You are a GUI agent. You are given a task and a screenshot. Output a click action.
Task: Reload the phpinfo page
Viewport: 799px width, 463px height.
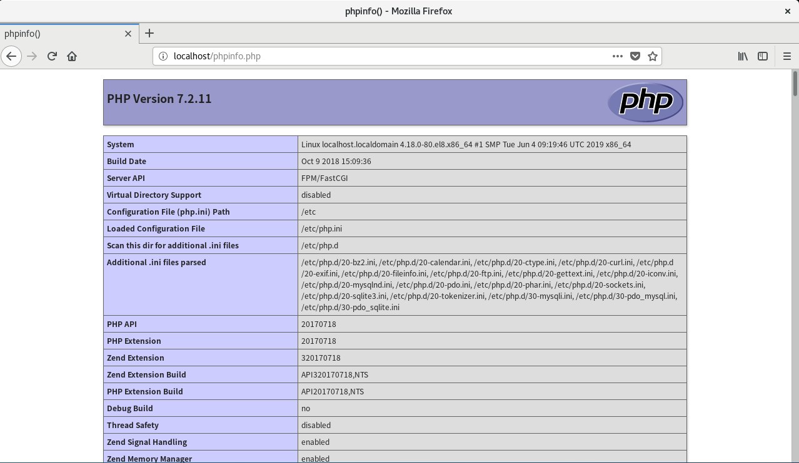tap(52, 56)
